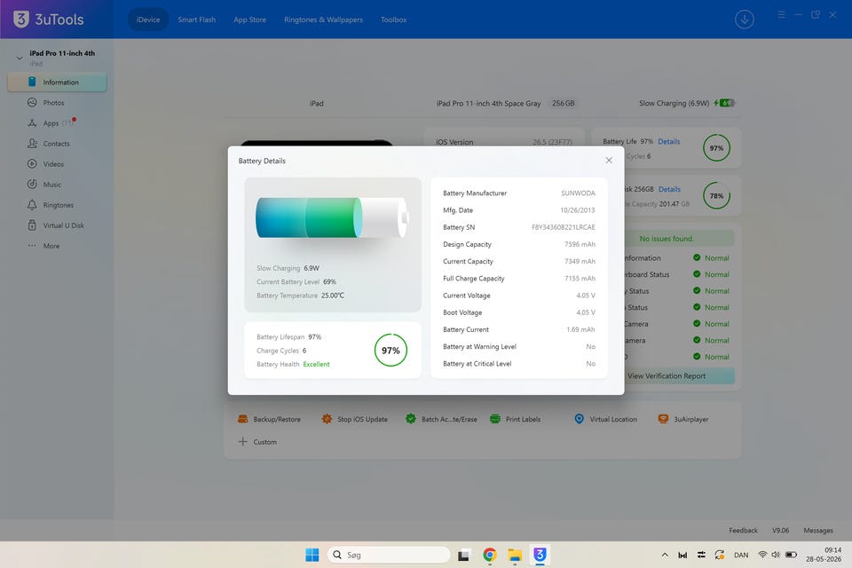Open Chrome from the taskbar
This screenshot has height=568, width=852.
(490, 555)
